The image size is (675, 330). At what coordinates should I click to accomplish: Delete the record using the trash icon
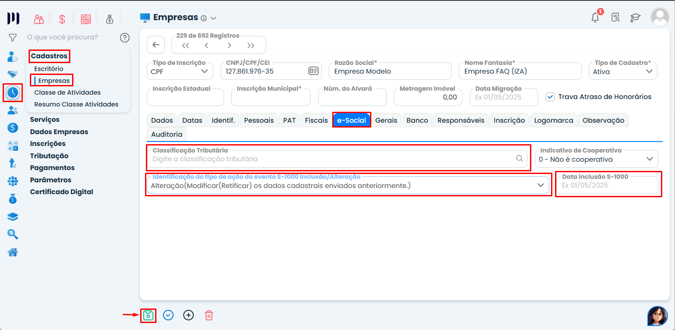(x=209, y=315)
